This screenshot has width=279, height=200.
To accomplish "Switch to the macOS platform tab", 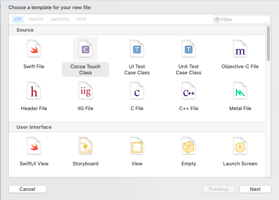I will point(36,19).
